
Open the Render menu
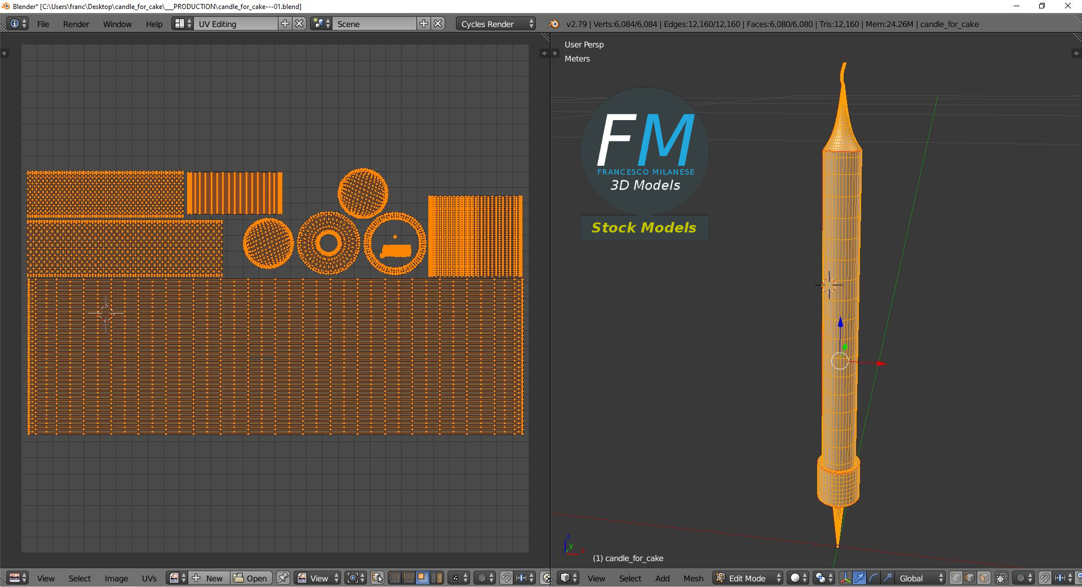coord(76,24)
